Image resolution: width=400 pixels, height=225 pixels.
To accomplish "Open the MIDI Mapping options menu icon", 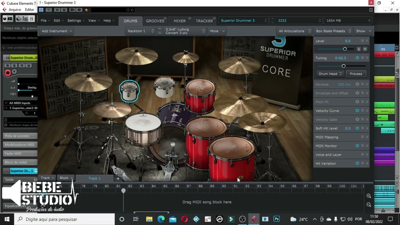I will [x=362, y=137].
